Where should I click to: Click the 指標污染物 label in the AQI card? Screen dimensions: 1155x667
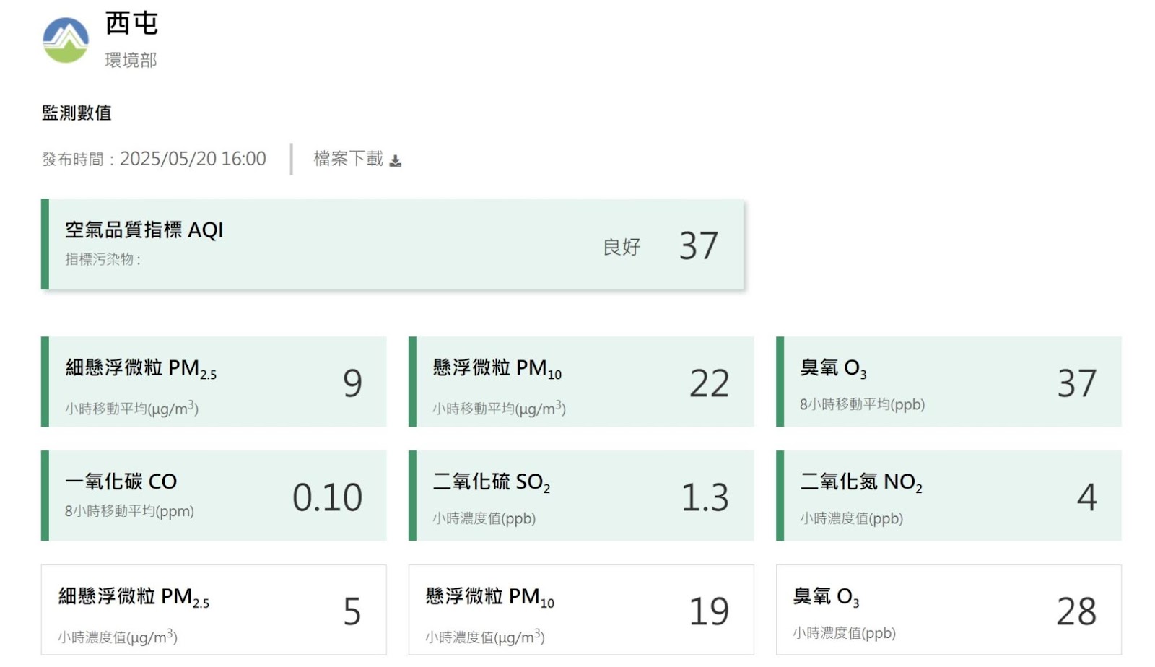tap(103, 259)
